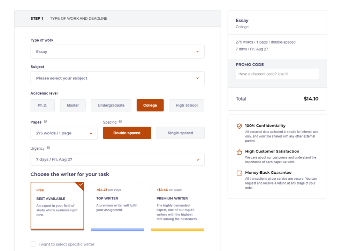This screenshot has width=357, height=251.
Task: Click the Money-Back Guarantee heading
Action: (268, 172)
